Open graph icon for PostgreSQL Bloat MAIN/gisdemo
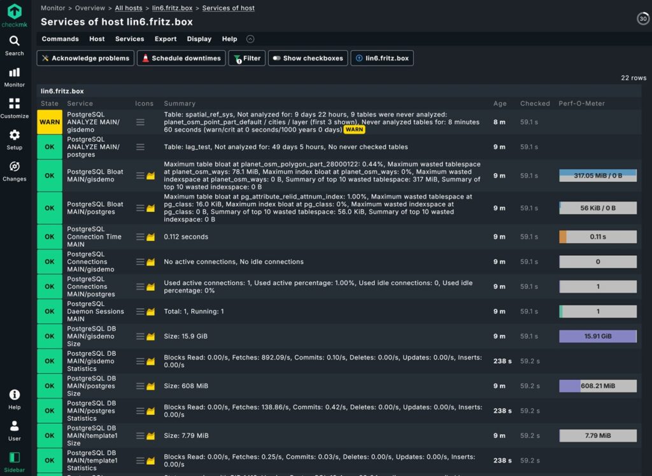 click(x=150, y=176)
